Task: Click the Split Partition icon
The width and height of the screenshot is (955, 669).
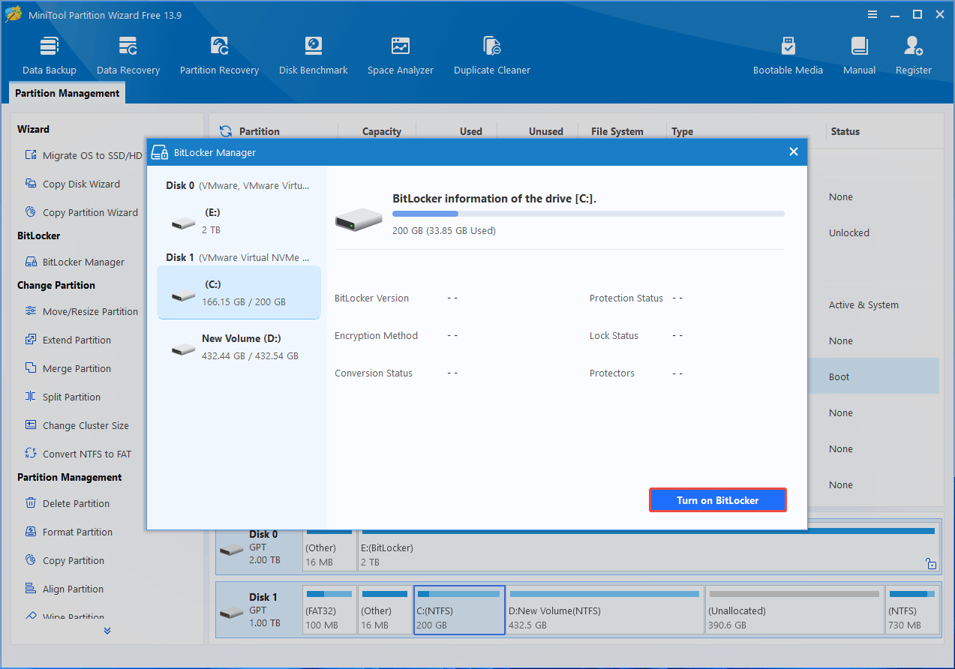Action: (31, 397)
